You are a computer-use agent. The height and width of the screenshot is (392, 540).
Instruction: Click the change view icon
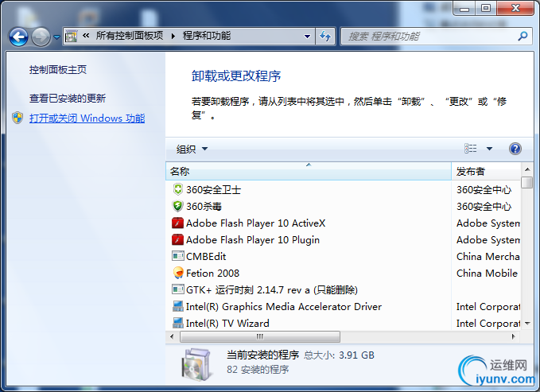(x=471, y=149)
